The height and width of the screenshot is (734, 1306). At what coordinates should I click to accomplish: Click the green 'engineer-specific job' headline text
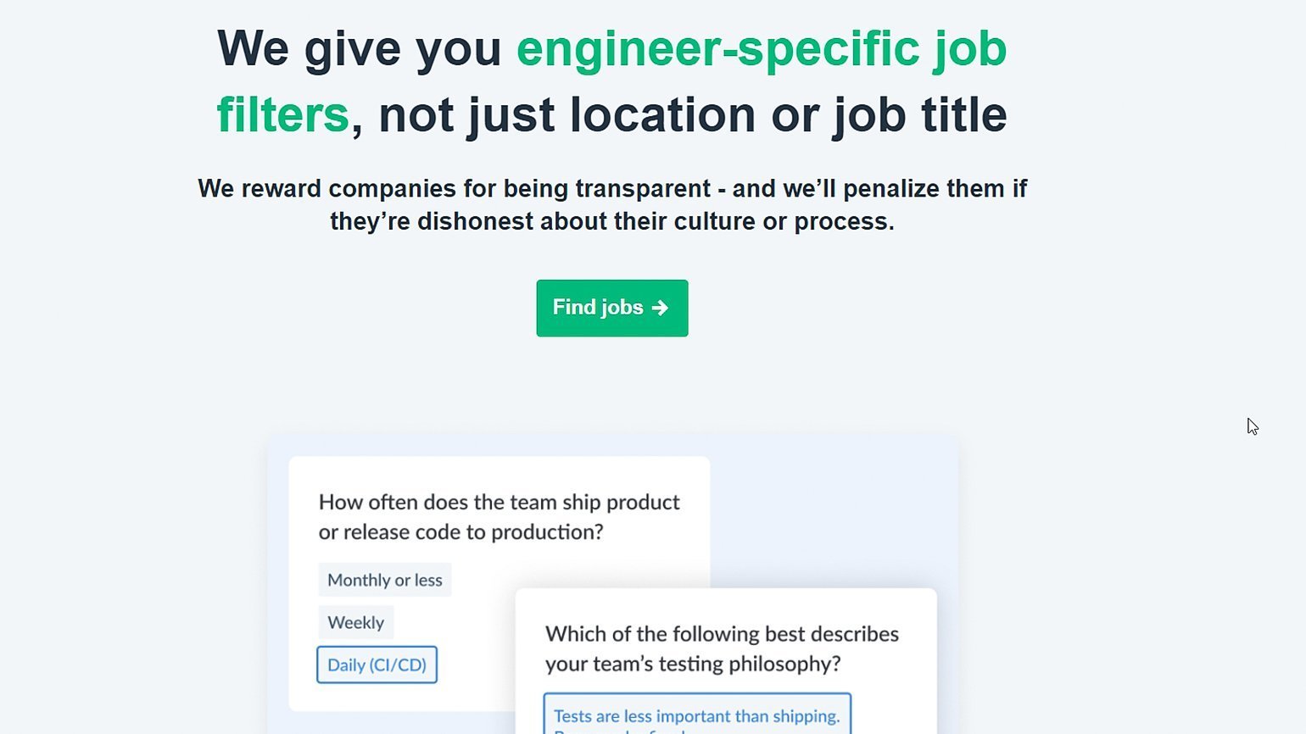pos(761,48)
